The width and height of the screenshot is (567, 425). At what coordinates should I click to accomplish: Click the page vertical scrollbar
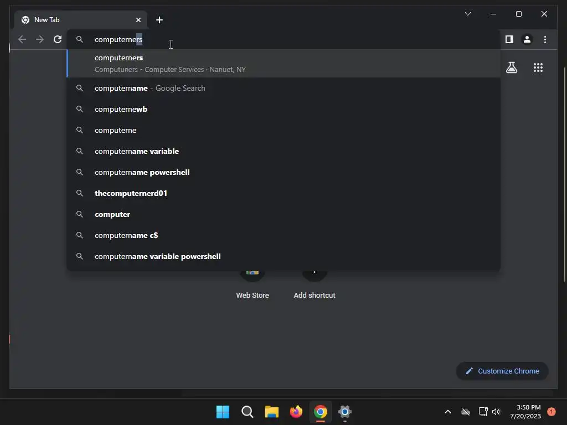(x=564, y=174)
